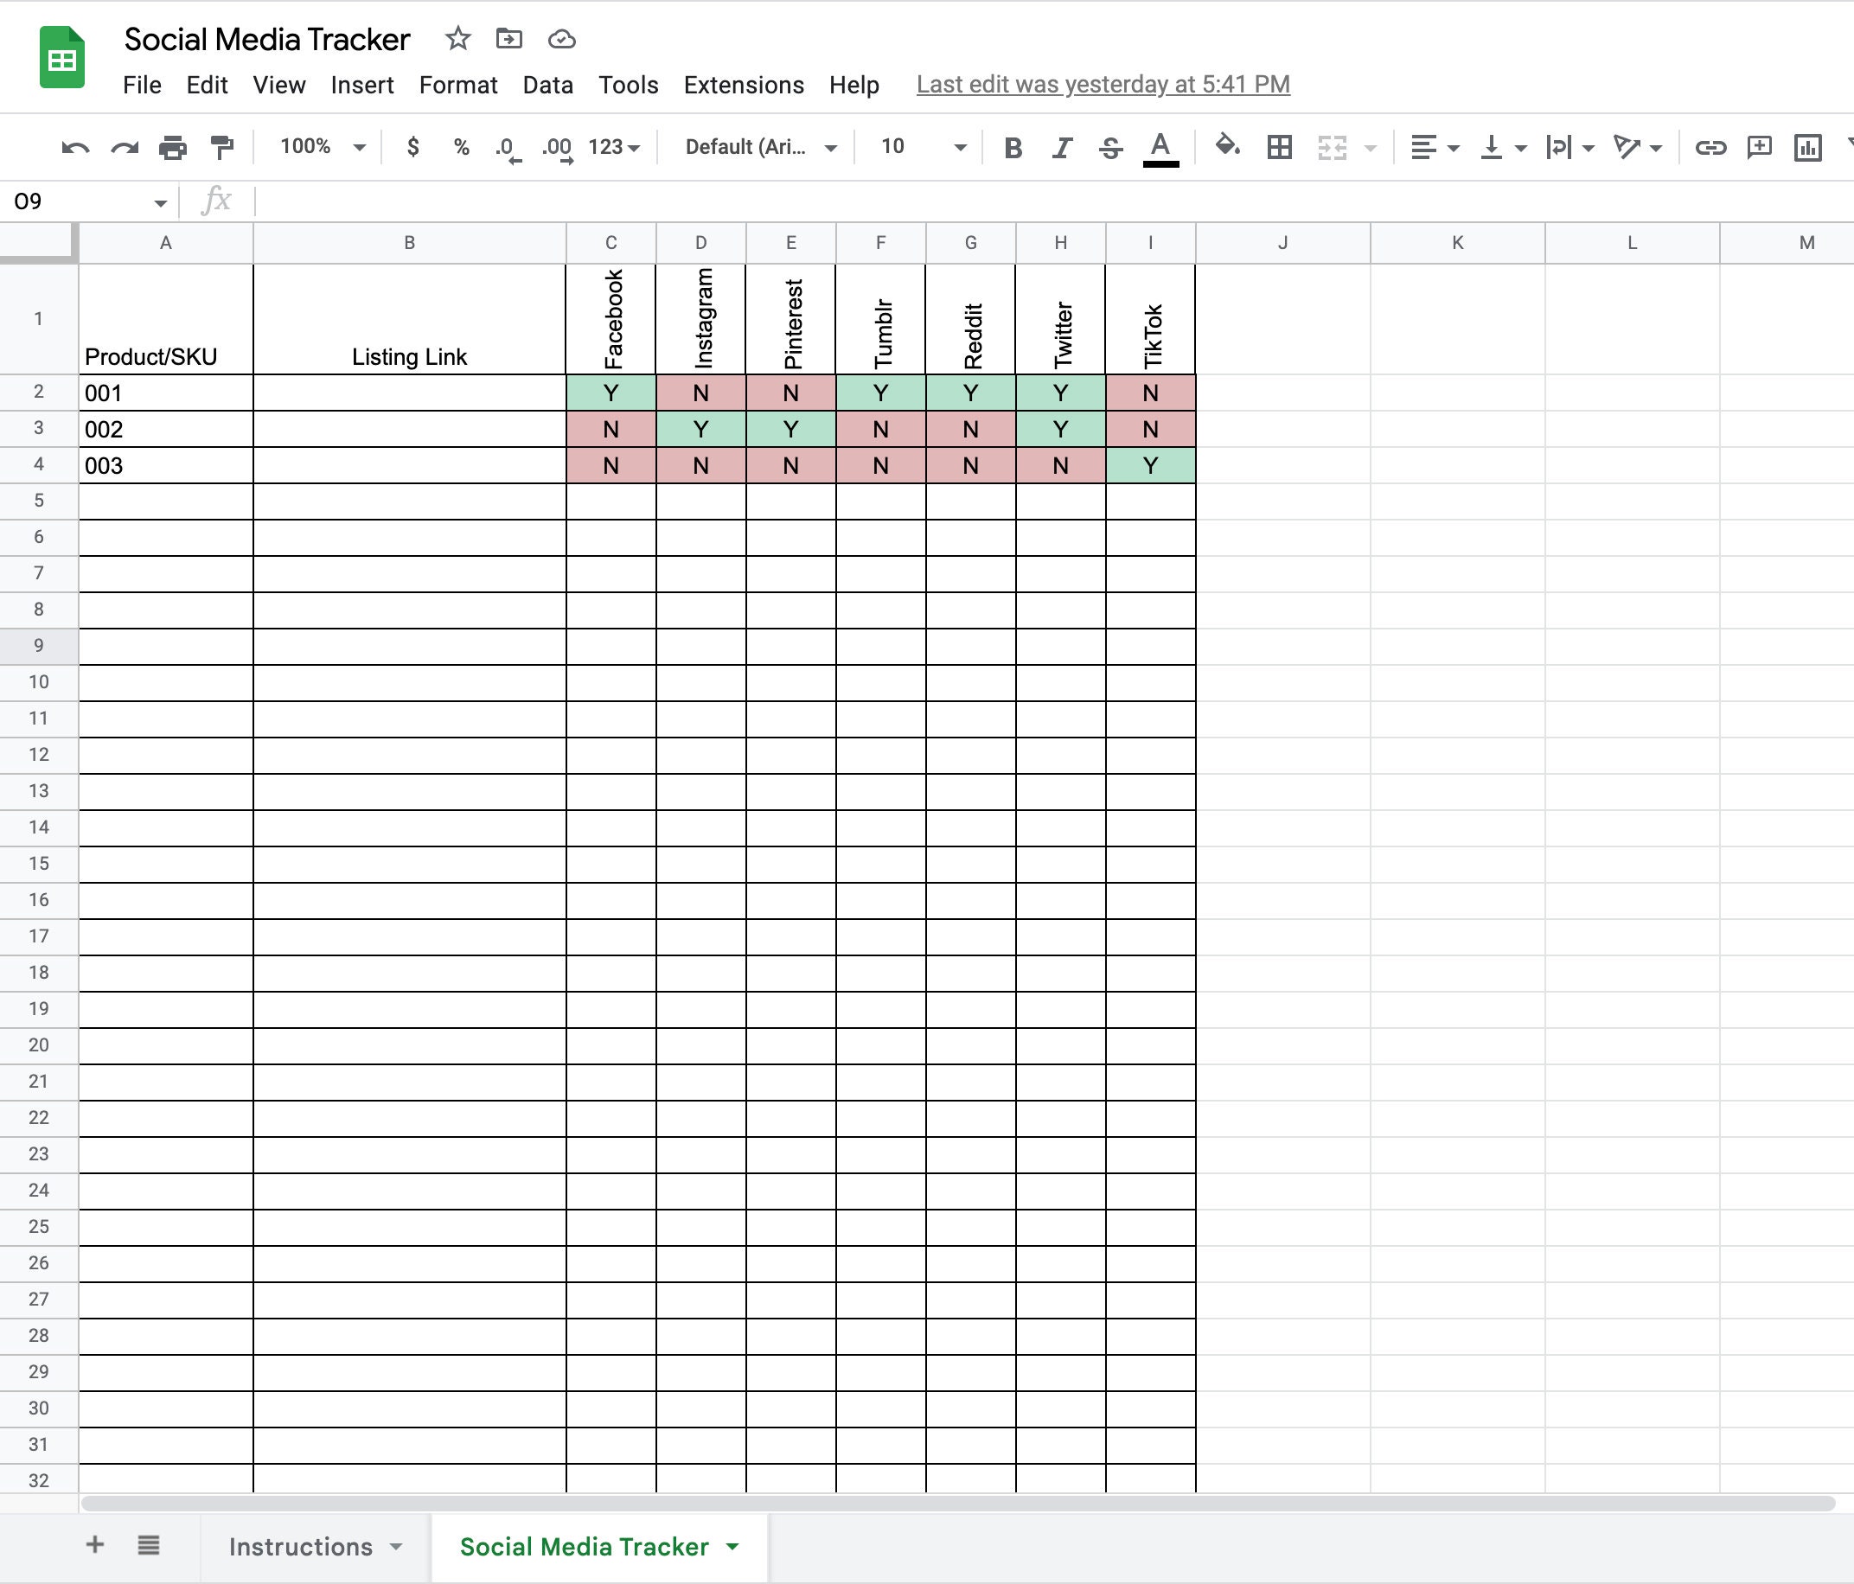This screenshot has width=1854, height=1584.
Task: Apply percent formatting
Action: 460,148
